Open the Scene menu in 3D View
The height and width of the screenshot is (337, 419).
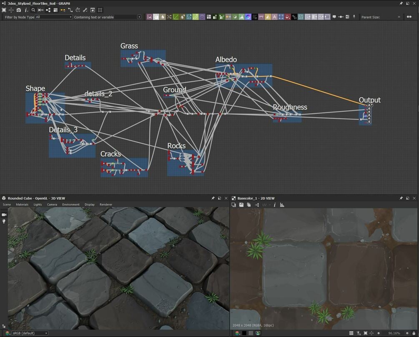tap(7, 205)
